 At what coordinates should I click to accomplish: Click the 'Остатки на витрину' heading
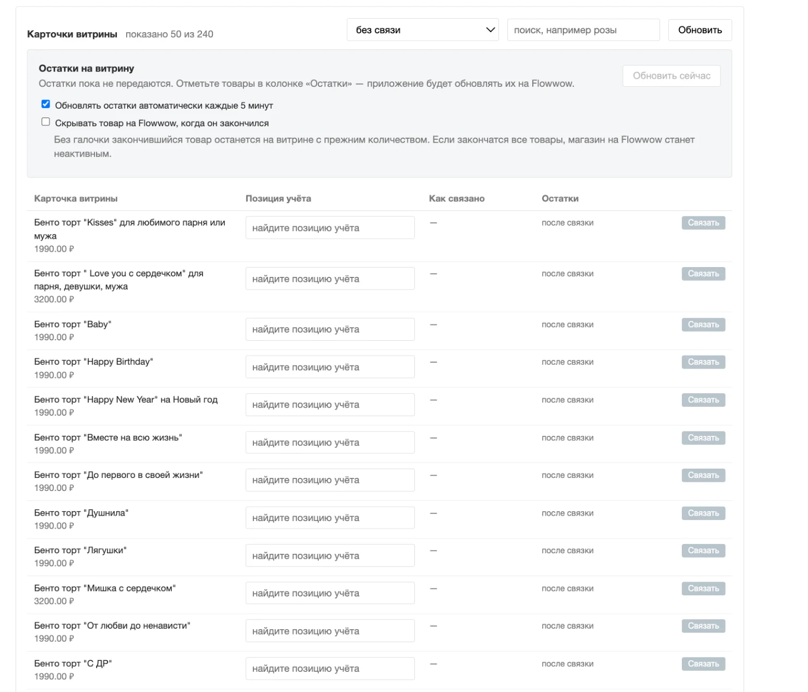tap(86, 68)
